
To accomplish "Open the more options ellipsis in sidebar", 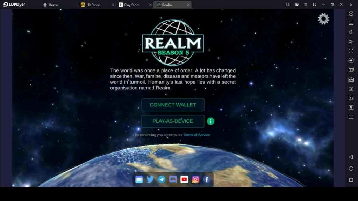I will [351, 117].
